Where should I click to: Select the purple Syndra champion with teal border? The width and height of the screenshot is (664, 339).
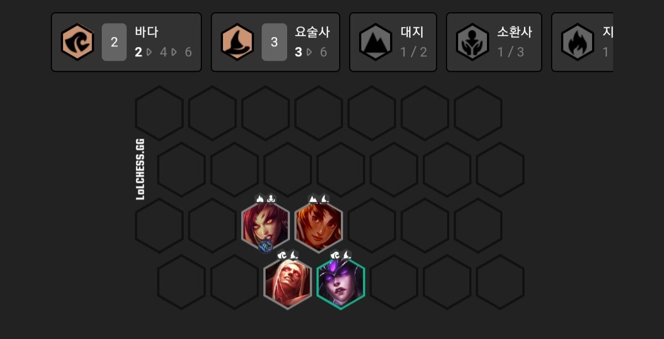pos(341,282)
